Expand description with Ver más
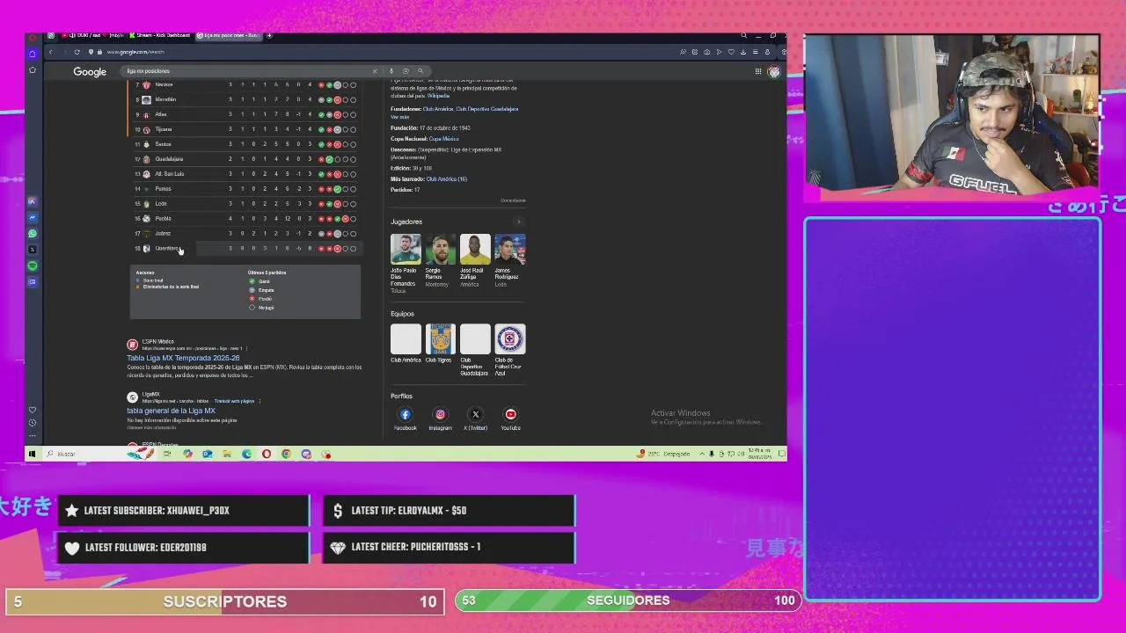Image resolution: width=1126 pixels, height=633 pixels. 400,117
